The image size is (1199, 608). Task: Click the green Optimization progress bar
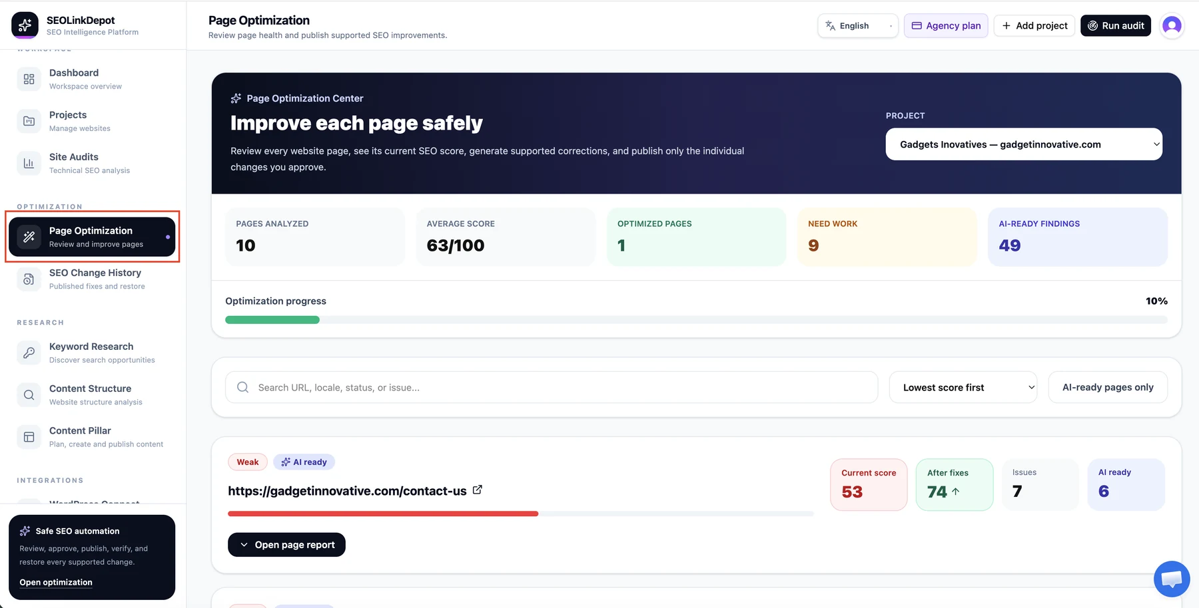click(272, 320)
